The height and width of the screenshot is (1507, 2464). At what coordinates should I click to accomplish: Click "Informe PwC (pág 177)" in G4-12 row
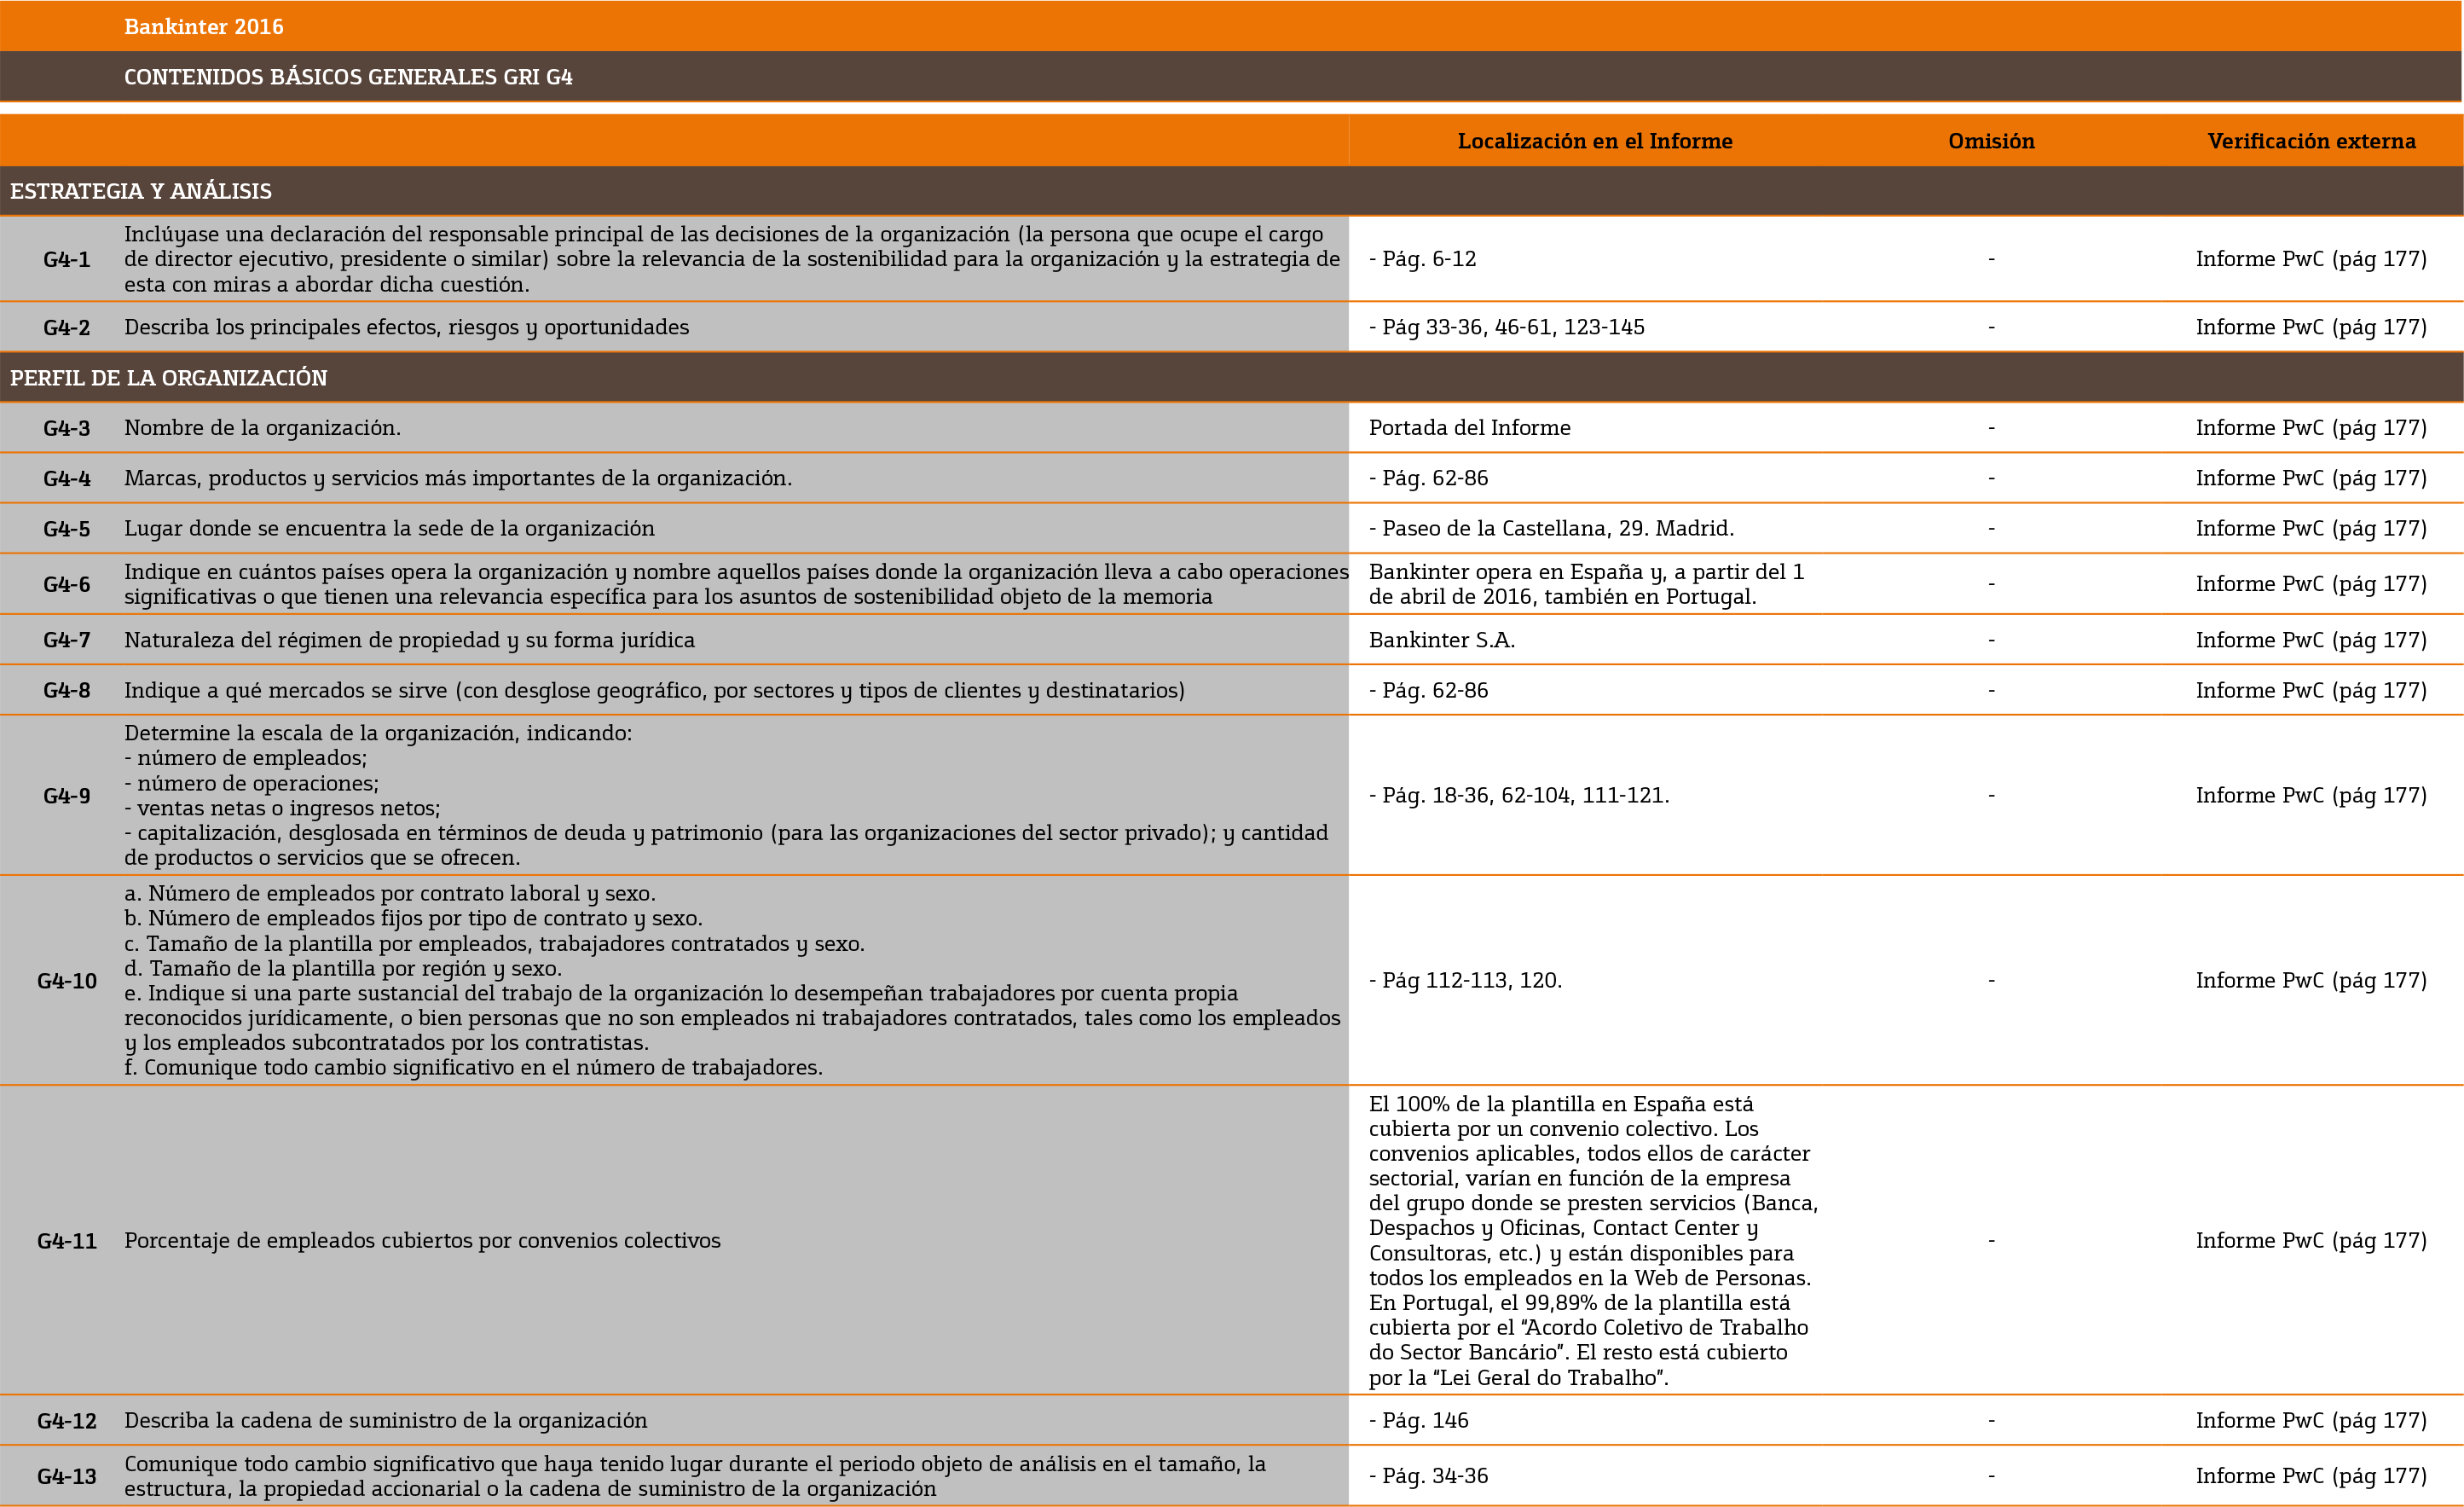pyautogui.click(x=2311, y=1420)
